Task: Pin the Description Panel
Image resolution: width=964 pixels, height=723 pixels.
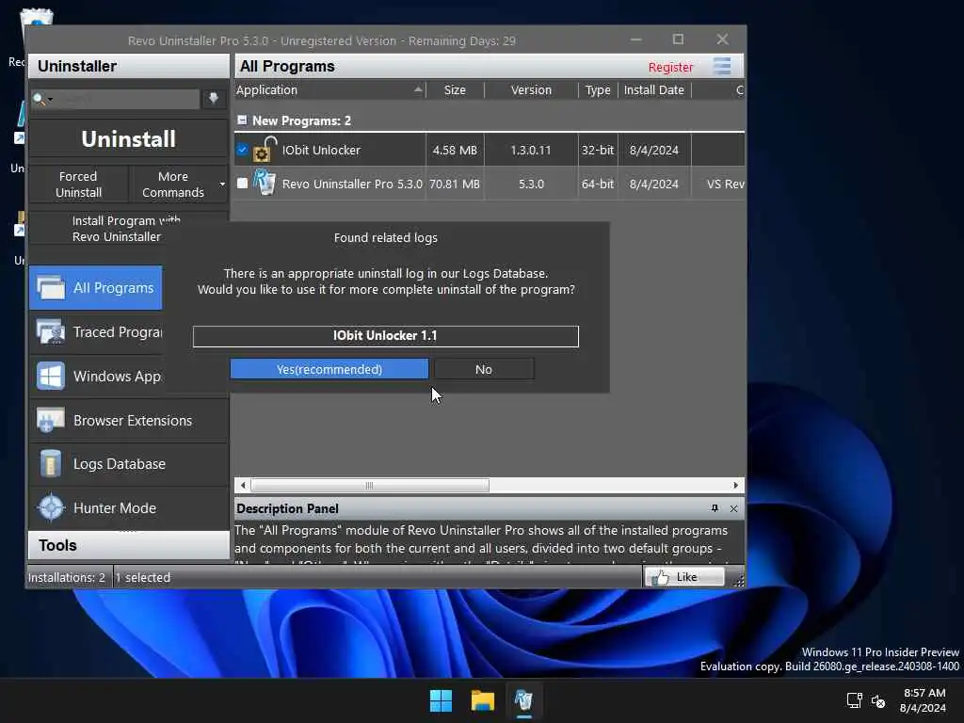Action: tap(715, 508)
